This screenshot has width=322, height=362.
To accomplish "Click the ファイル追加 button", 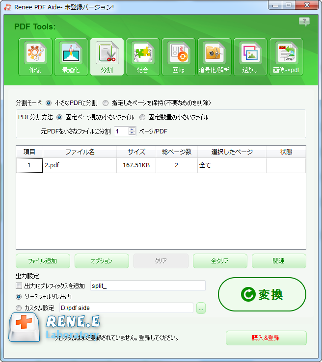I will (43, 261).
